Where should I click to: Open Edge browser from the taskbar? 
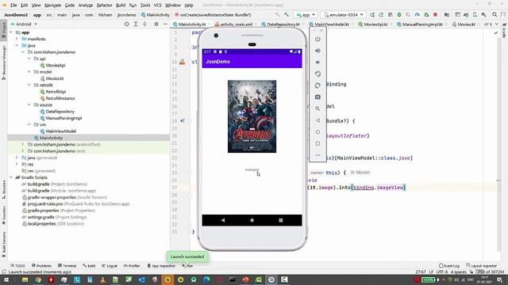point(206,279)
